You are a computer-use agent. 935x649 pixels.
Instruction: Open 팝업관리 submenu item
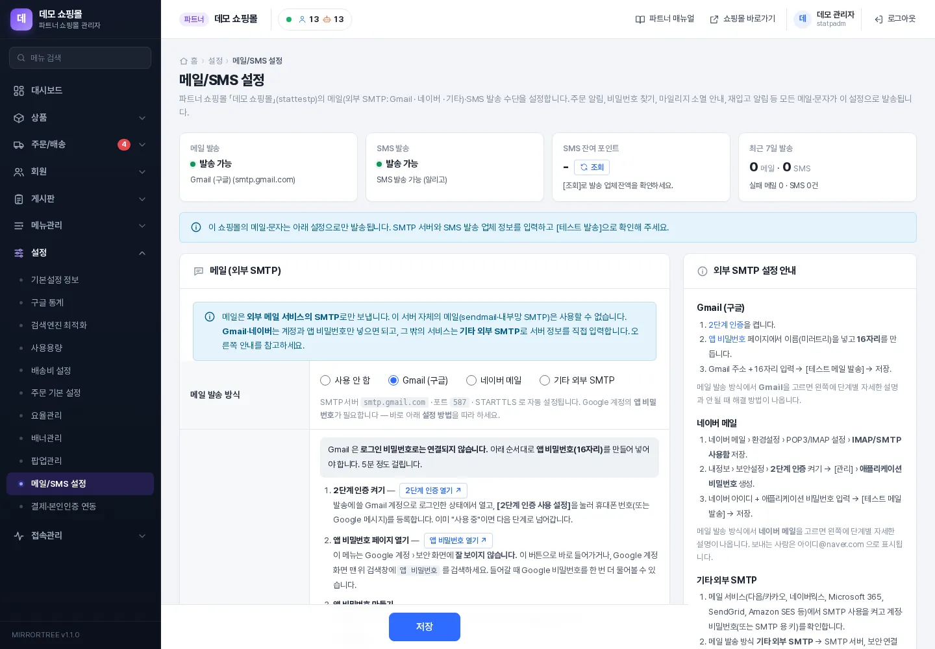tap(80, 461)
